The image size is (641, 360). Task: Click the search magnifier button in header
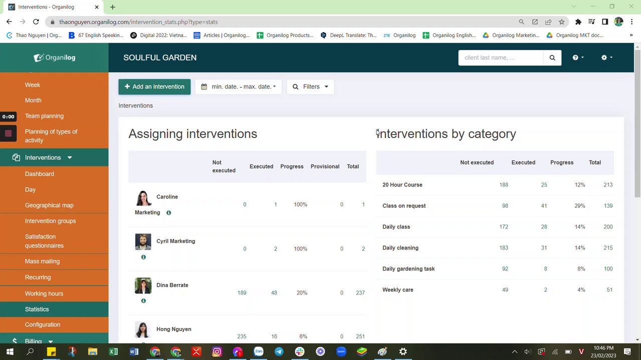552,57
